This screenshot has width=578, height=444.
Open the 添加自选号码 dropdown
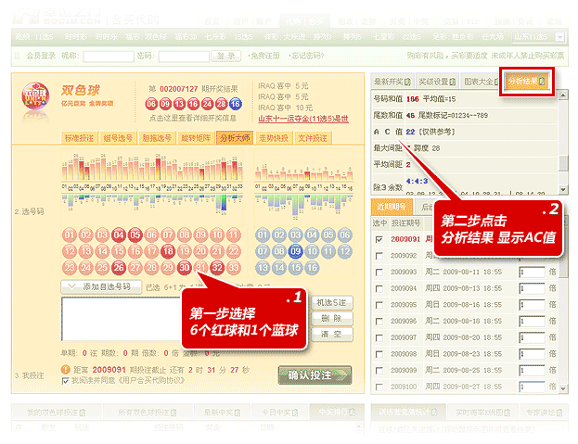[101, 286]
